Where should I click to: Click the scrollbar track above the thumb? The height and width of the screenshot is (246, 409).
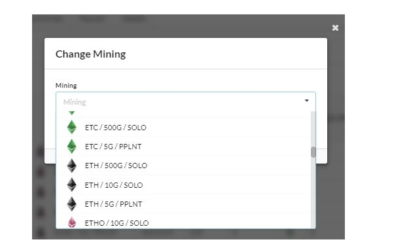pyautogui.click(x=313, y=129)
